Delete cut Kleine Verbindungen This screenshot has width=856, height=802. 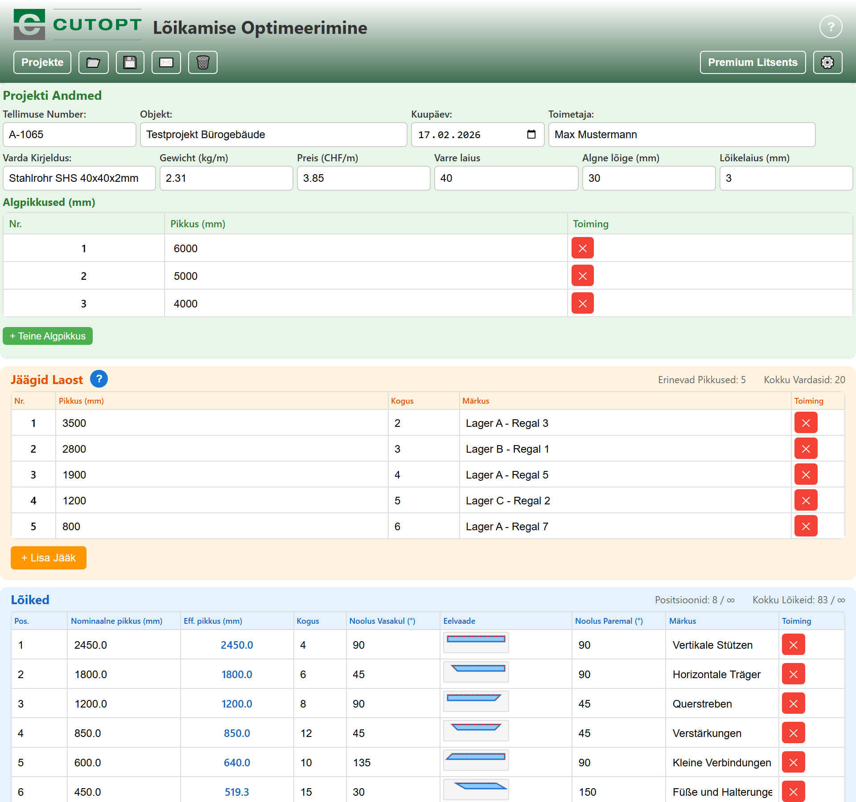click(x=793, y=762)
